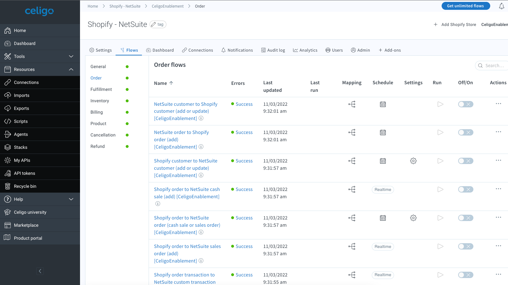Open Agents under Resources

40,134
